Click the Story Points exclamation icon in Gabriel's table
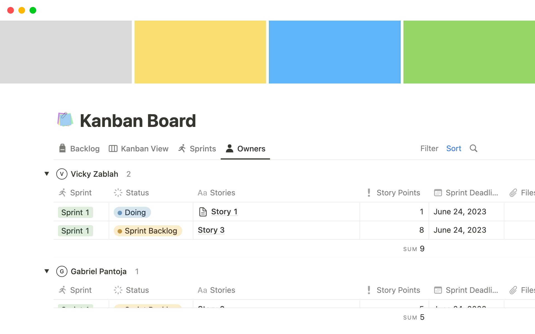The image size is (535, 334). click(369, 290)
